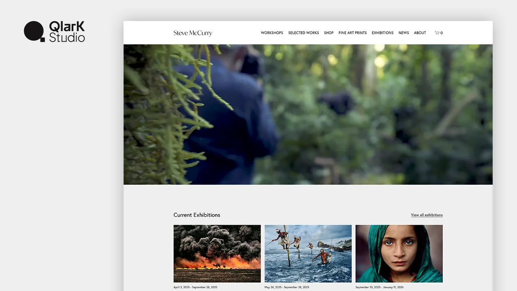Screen dimensions: 517x291
Task: Go to Selected Works in navigation
Action: [x=303, y=33]
